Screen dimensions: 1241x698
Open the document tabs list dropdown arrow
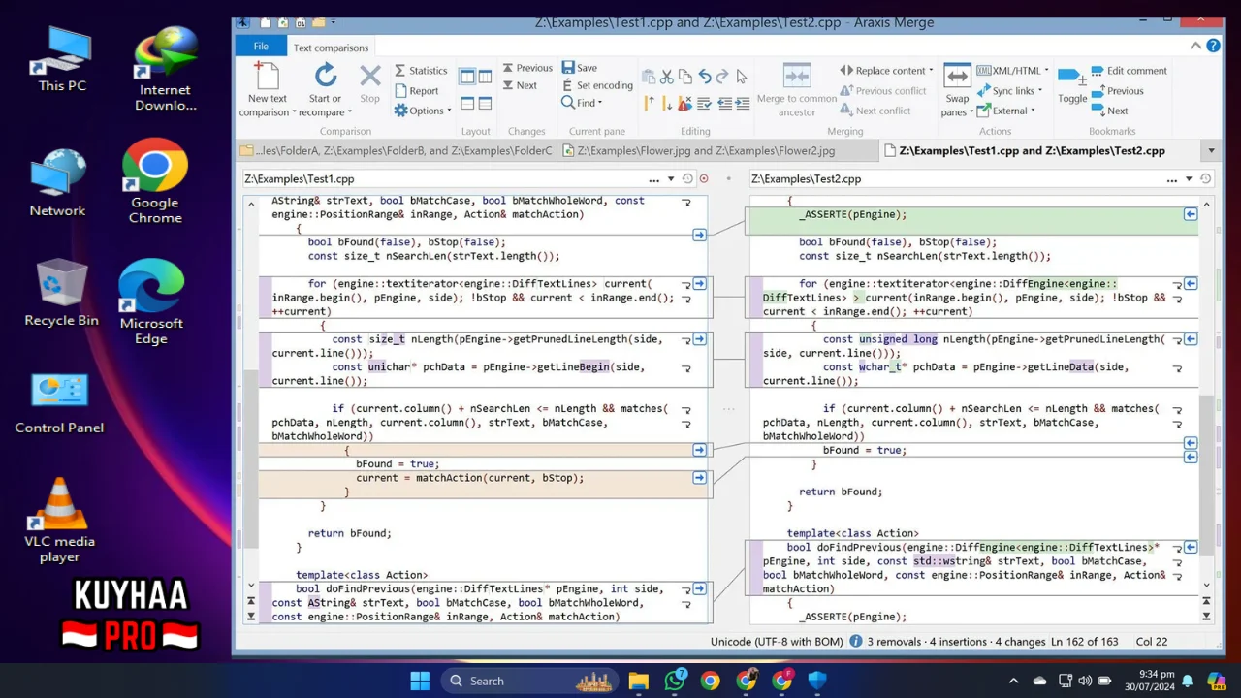[1211, 151]
